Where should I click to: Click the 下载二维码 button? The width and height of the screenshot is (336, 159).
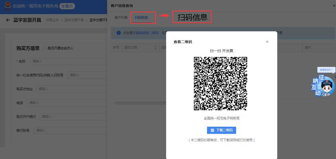(221, 130)
